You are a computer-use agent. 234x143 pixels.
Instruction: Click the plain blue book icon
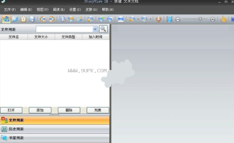(110, 19)
